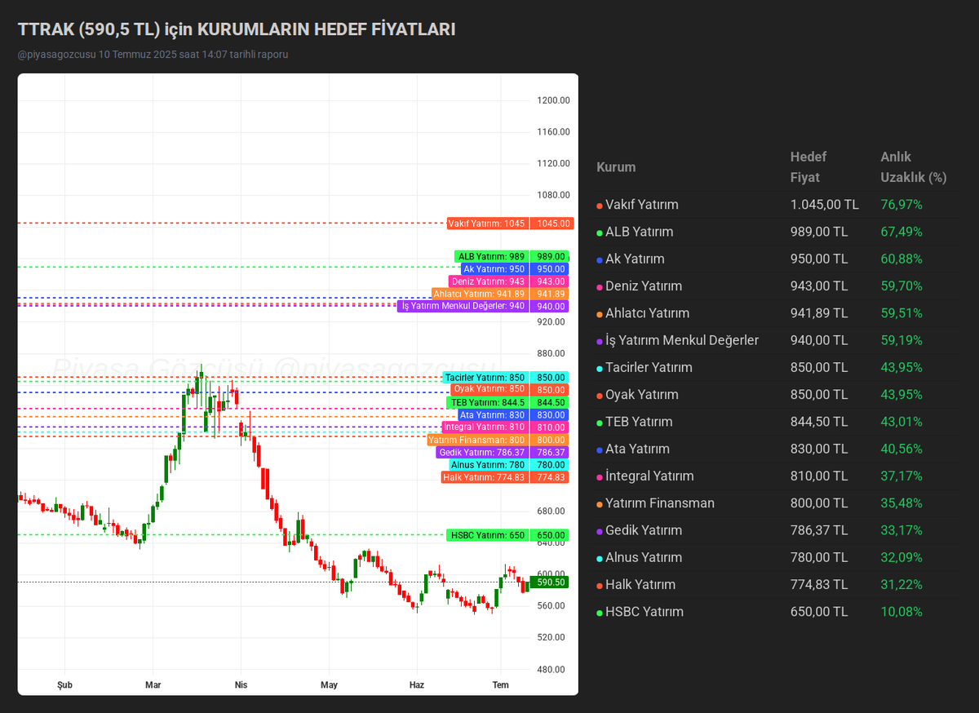This screenshot has height=713, width=979.
Task: Click the Vakıf Yatırım row name in table
Action: tap(641, 205)
